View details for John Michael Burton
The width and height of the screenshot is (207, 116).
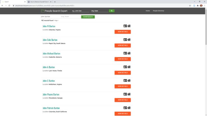[x=123, y=59]
